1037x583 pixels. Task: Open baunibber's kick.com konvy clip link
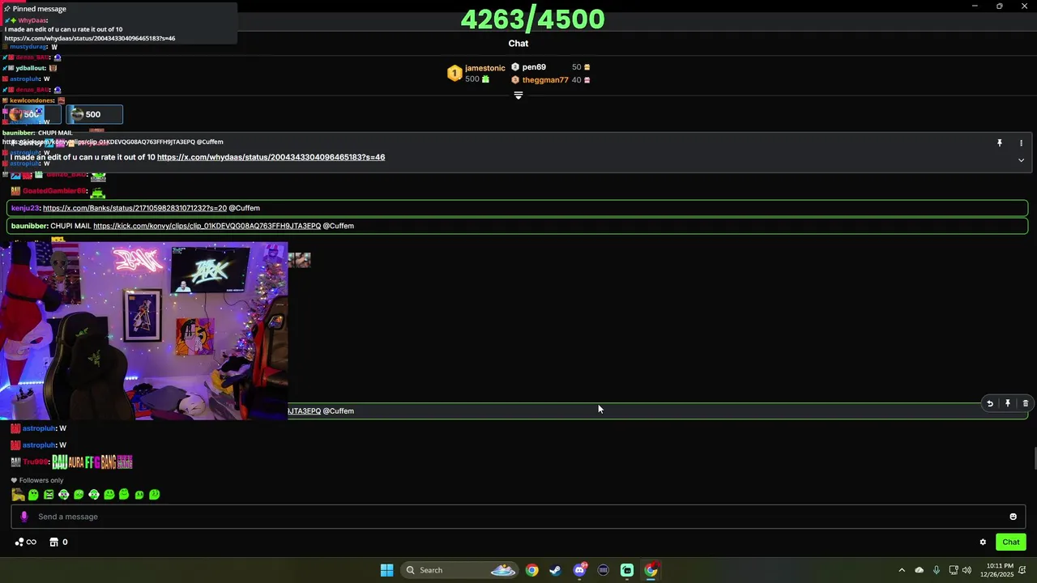207,226
